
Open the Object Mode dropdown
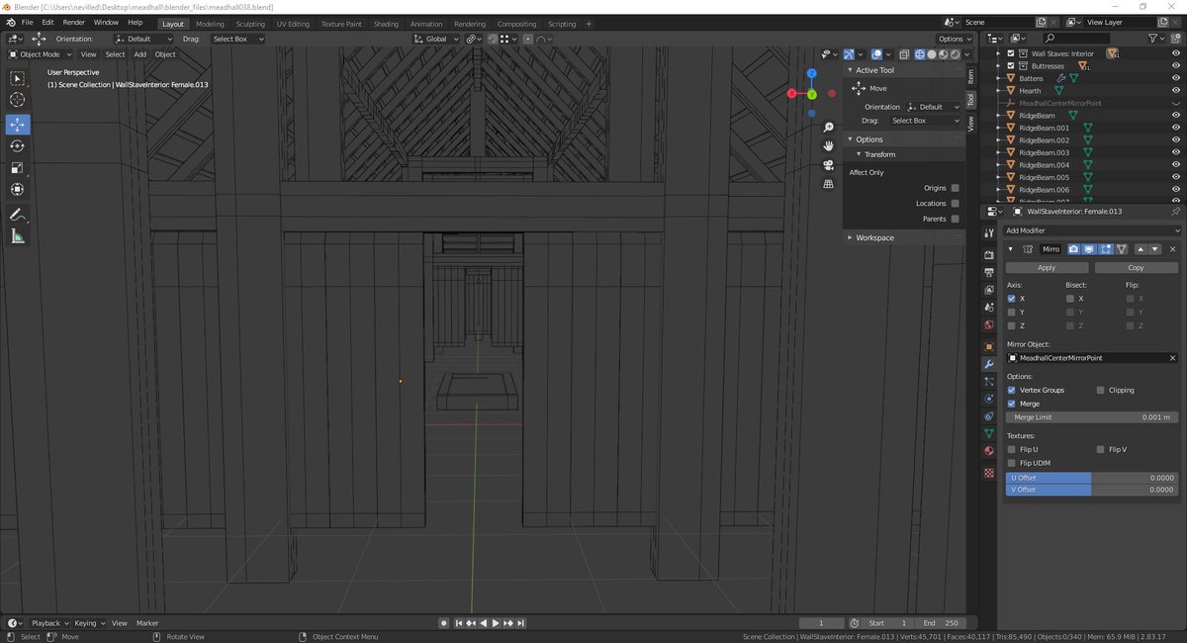40,54
